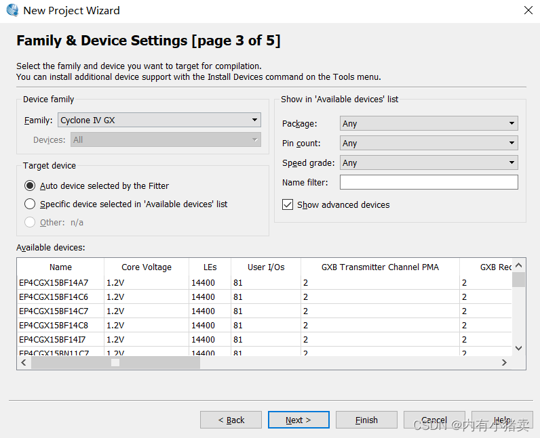Open the Speed grade dropdown
The image size is (540, 438).
429,162
